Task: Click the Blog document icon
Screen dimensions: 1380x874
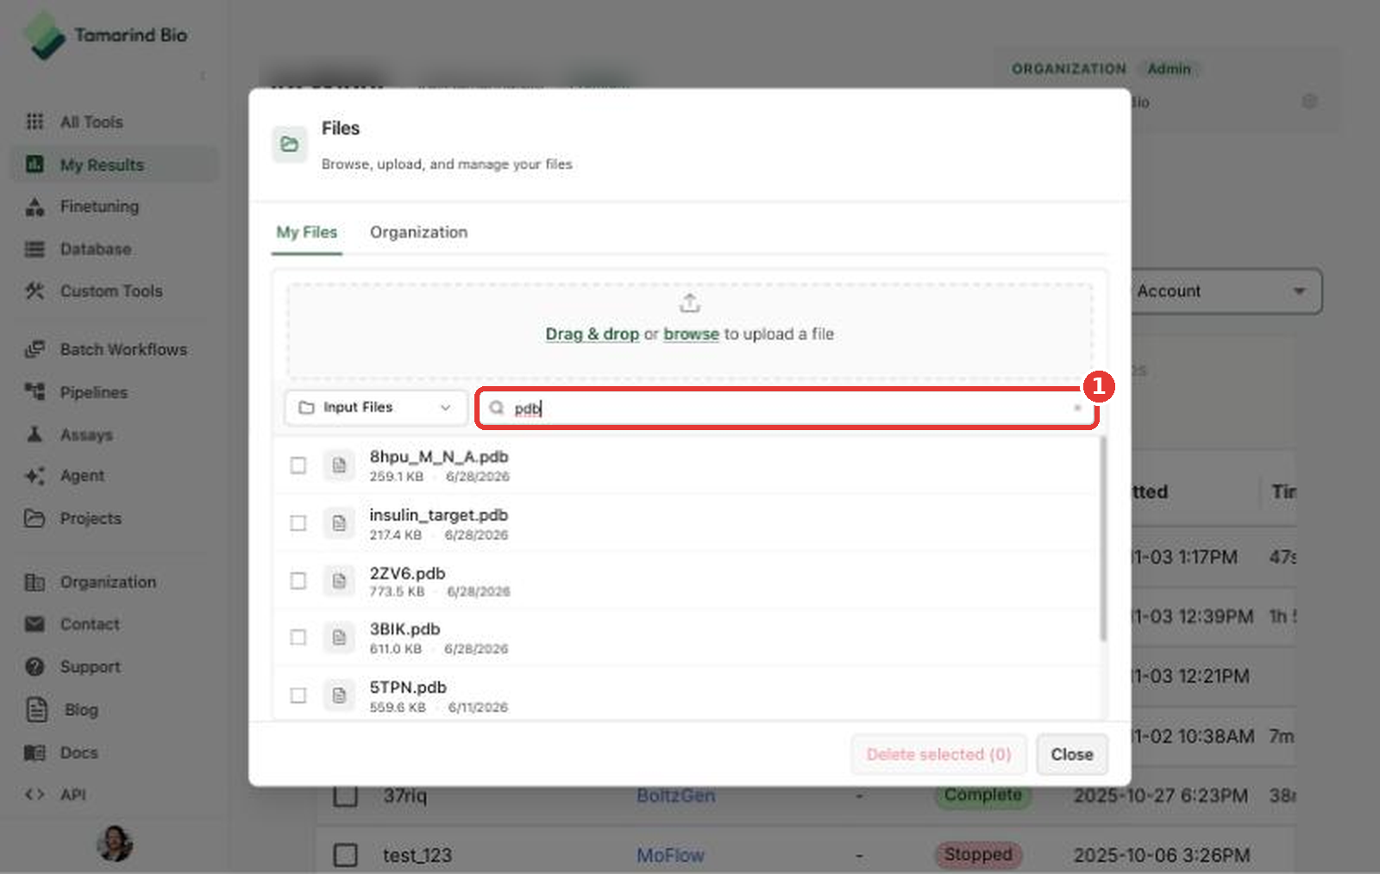Action: [x=37, y=709]
